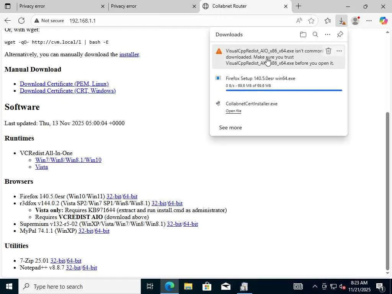The height and width of the screenshot is (294, 392).
Task: Download Supermium 64-bit link
Action: point(191,224)
